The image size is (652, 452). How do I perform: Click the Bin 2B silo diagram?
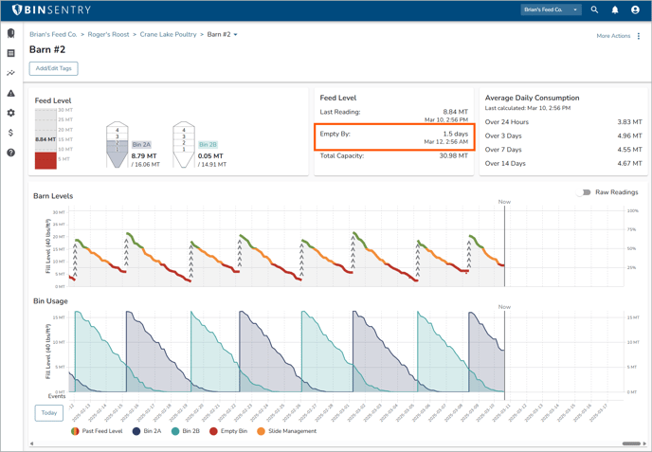184,144
